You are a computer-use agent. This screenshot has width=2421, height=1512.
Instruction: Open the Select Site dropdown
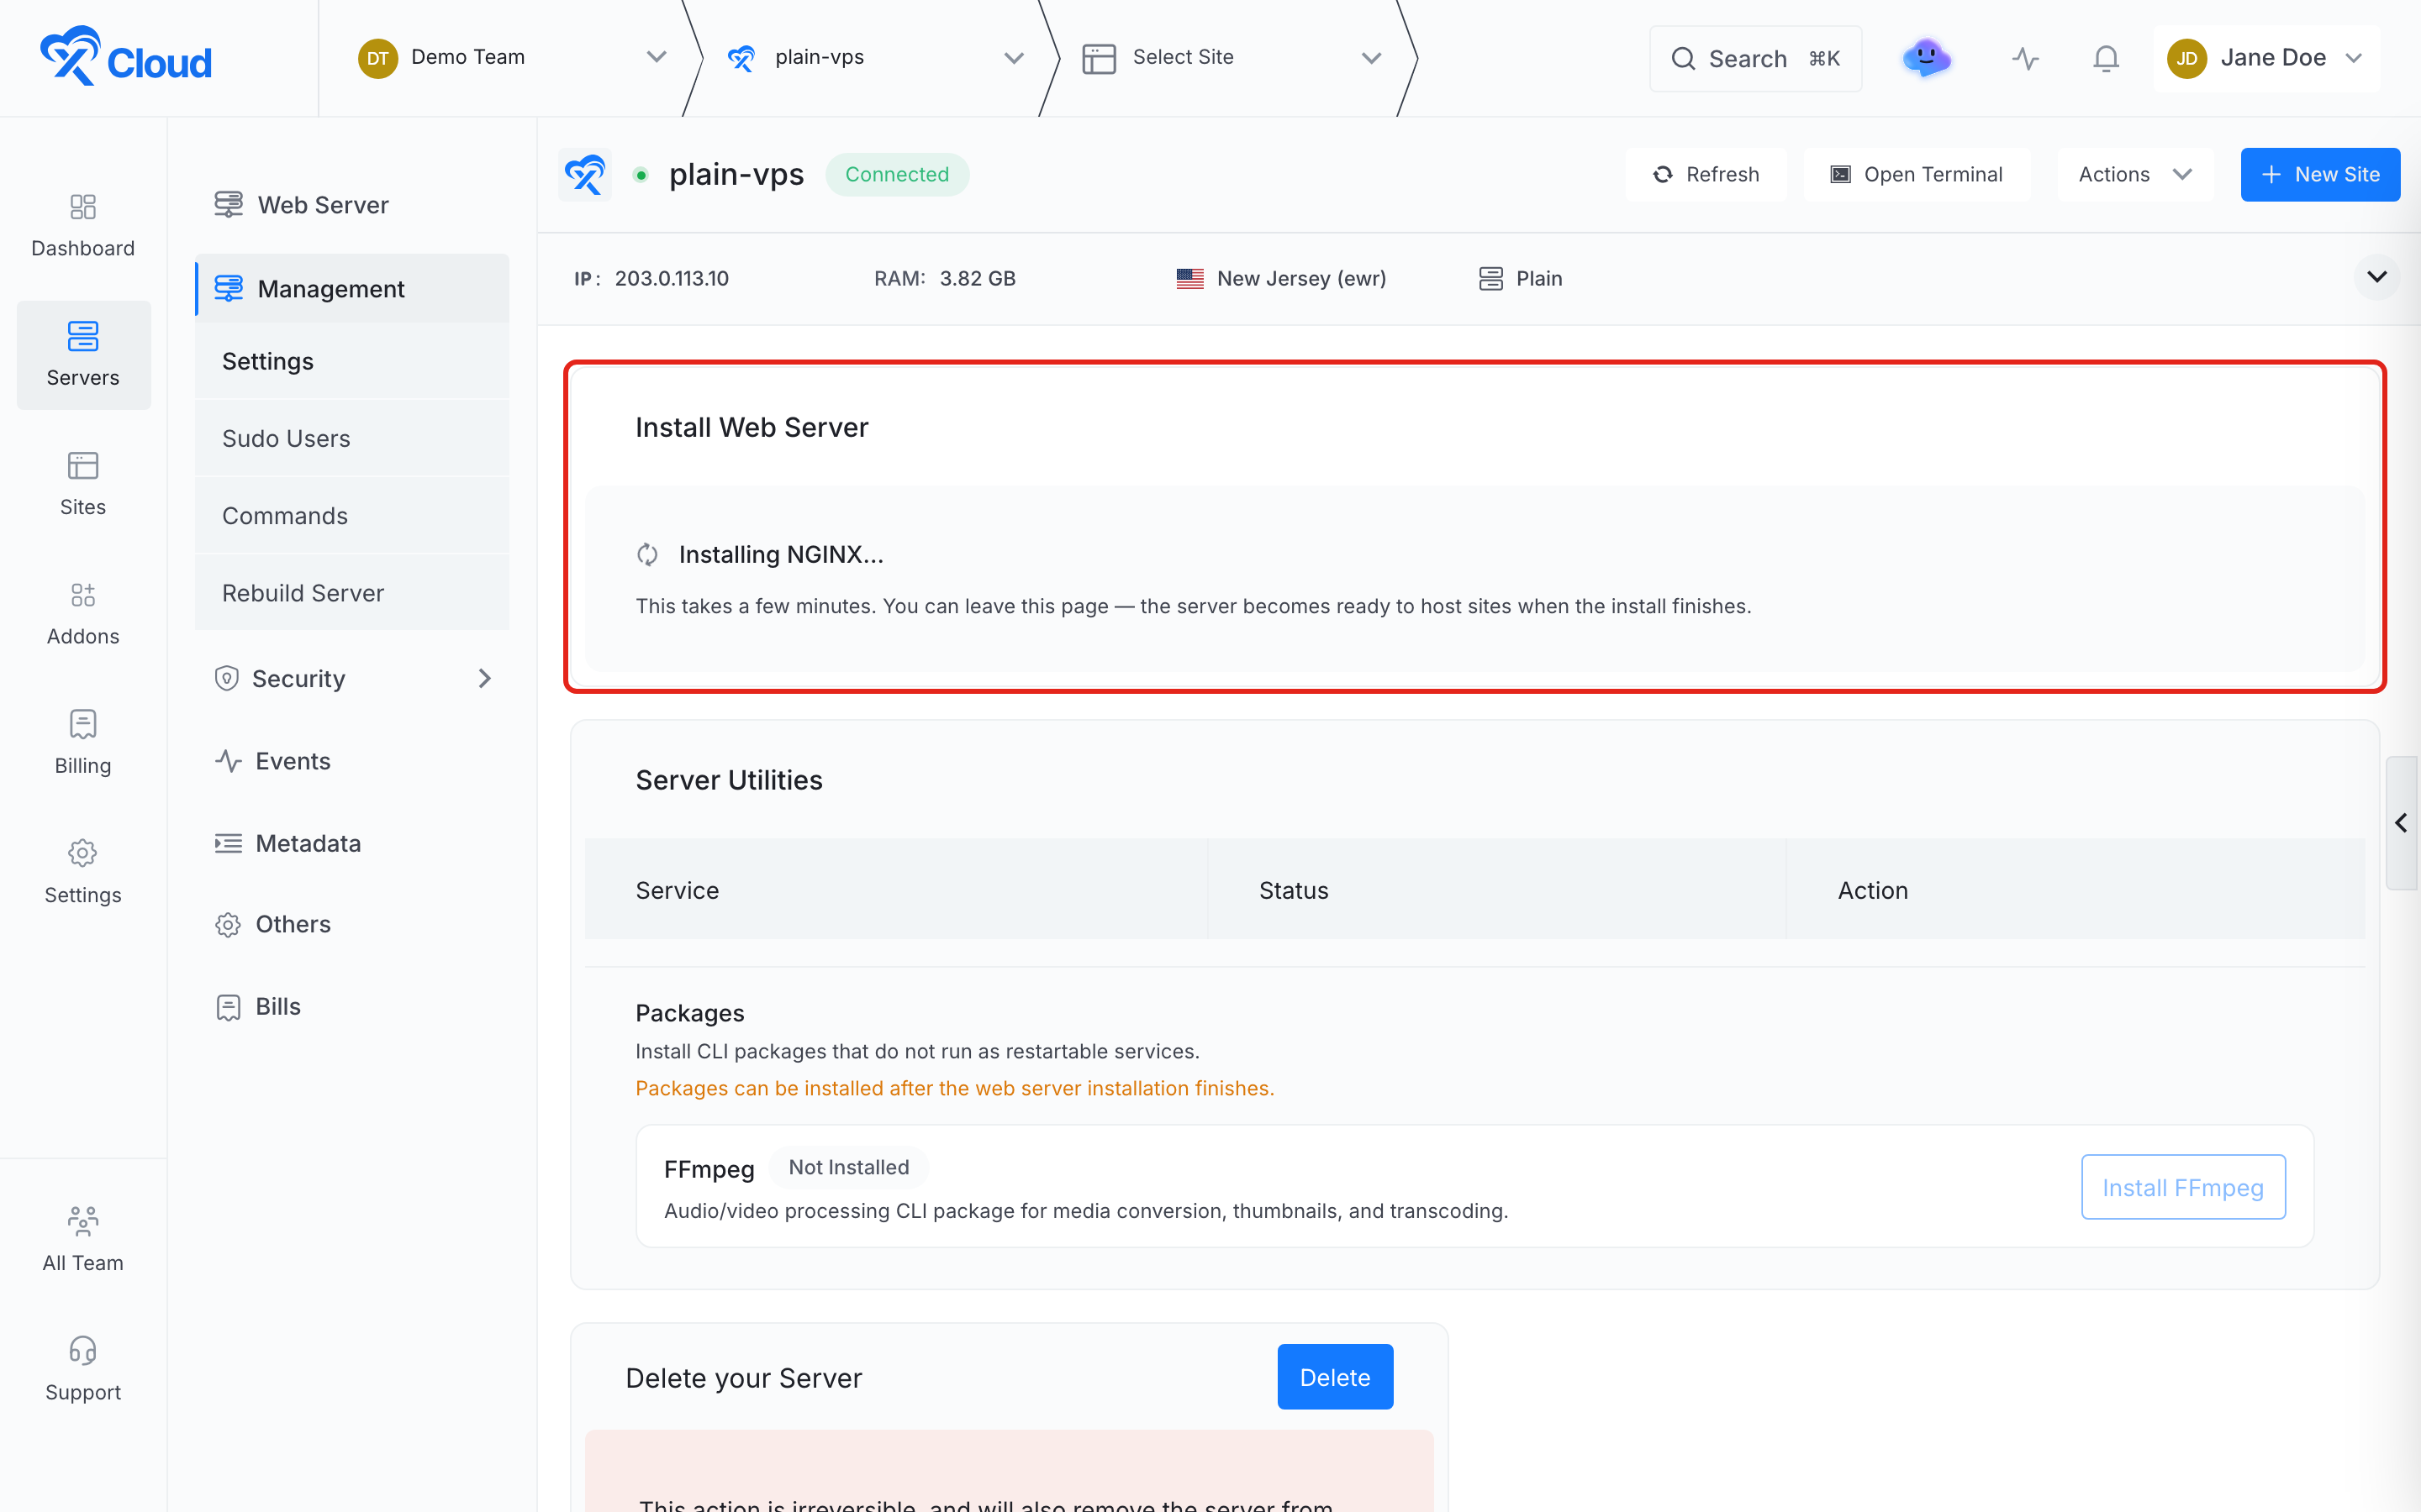tap(1232, 57)
